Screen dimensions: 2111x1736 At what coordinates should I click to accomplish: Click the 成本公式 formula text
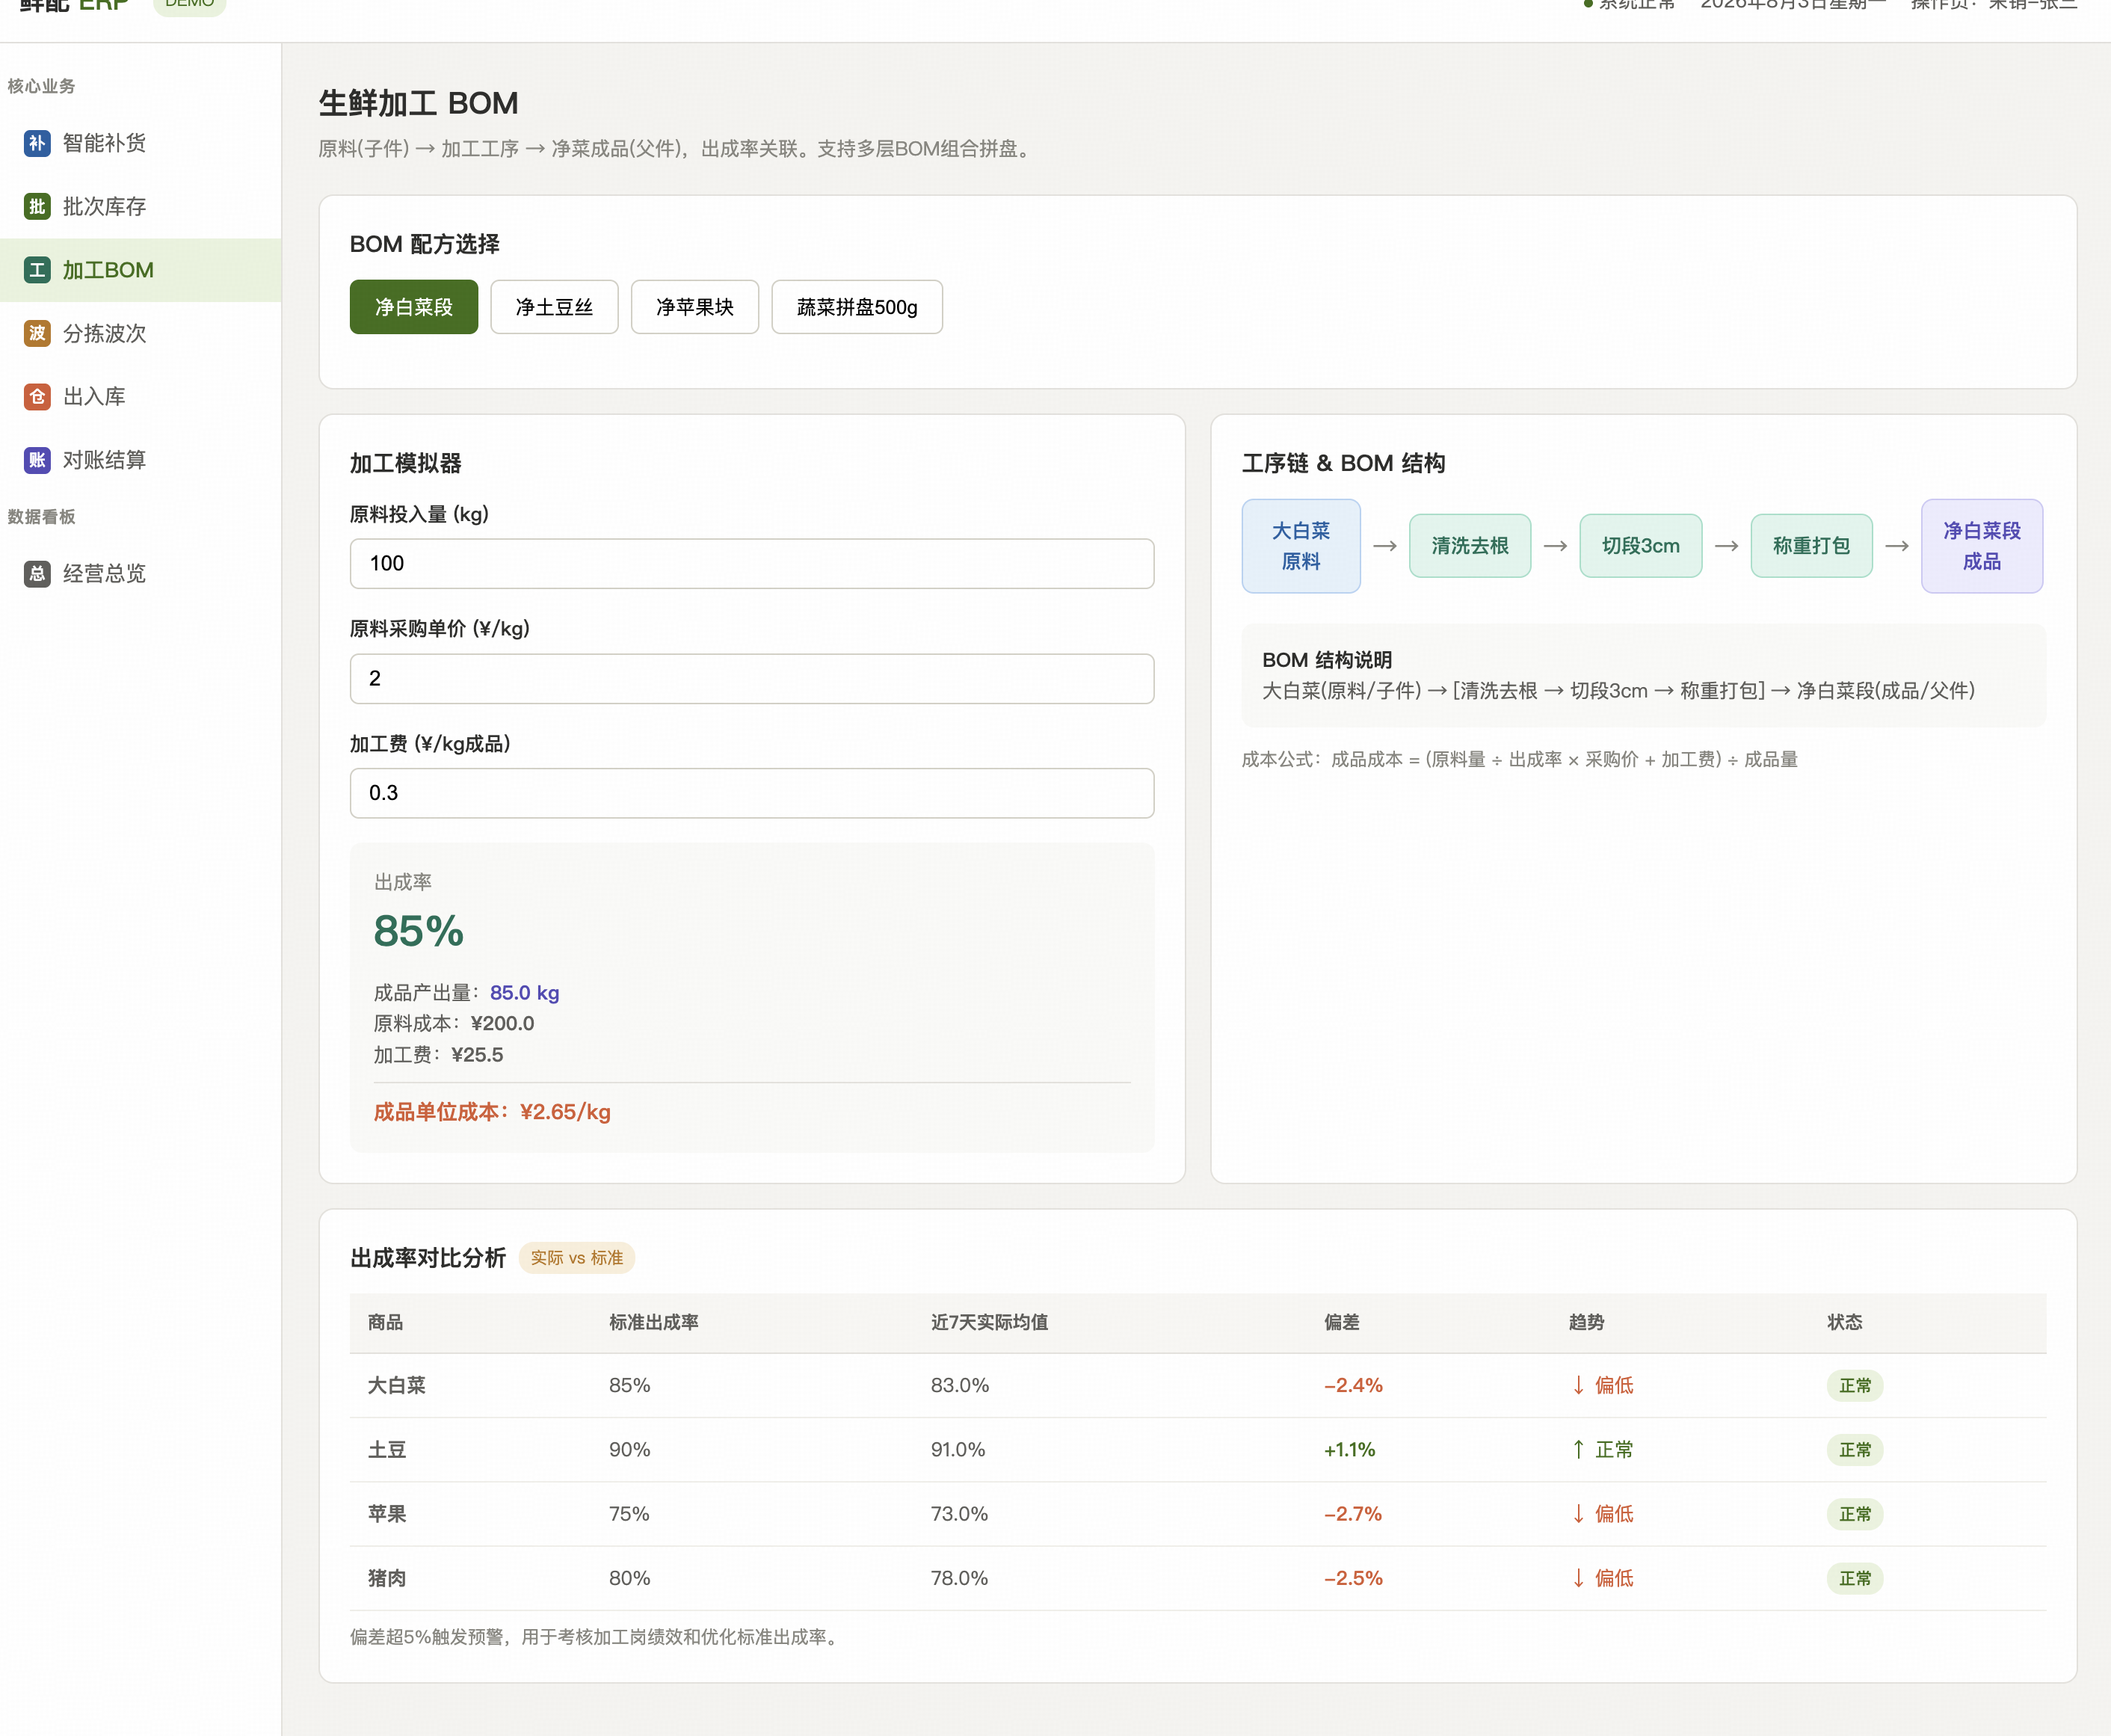(1519, 760)
